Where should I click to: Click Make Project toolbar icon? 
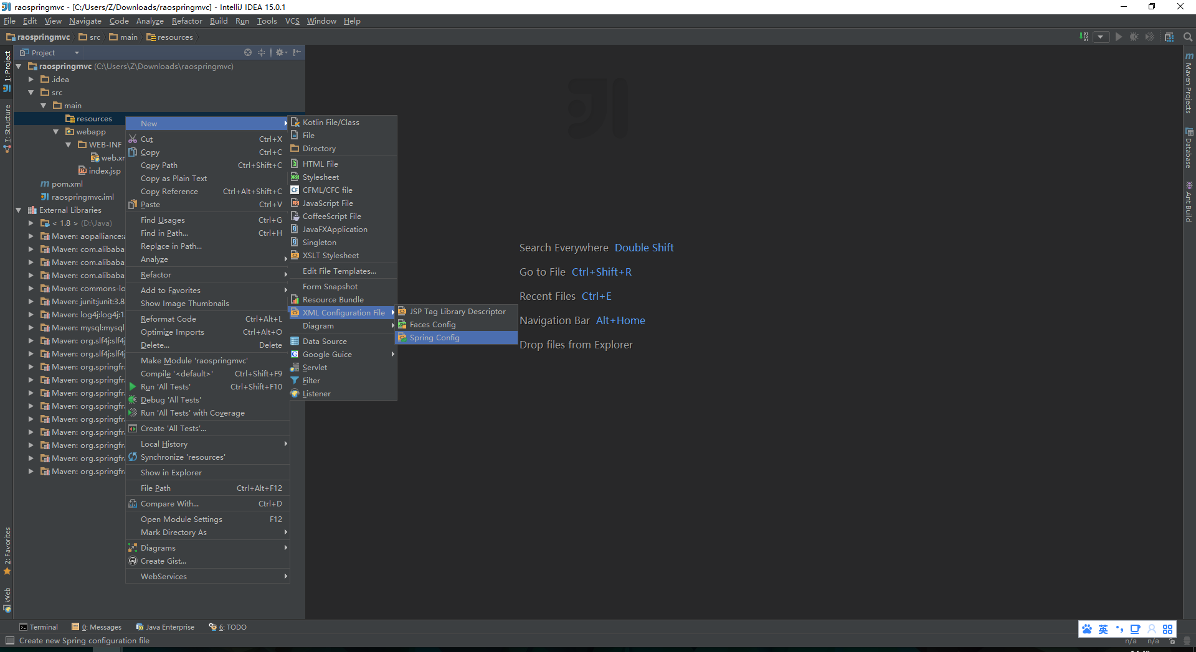point(1084,37)
